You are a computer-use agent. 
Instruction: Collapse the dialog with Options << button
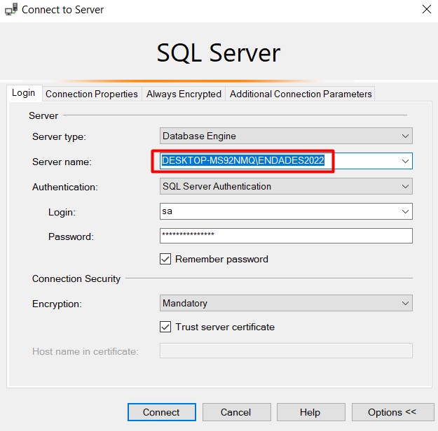(x=392, y=412)
